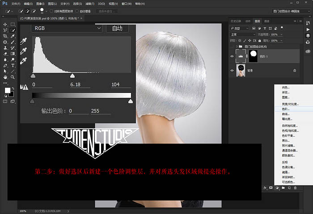Check the sample all layers checkbox
Viewport: 313px width, 214px height.
[51, 11]
